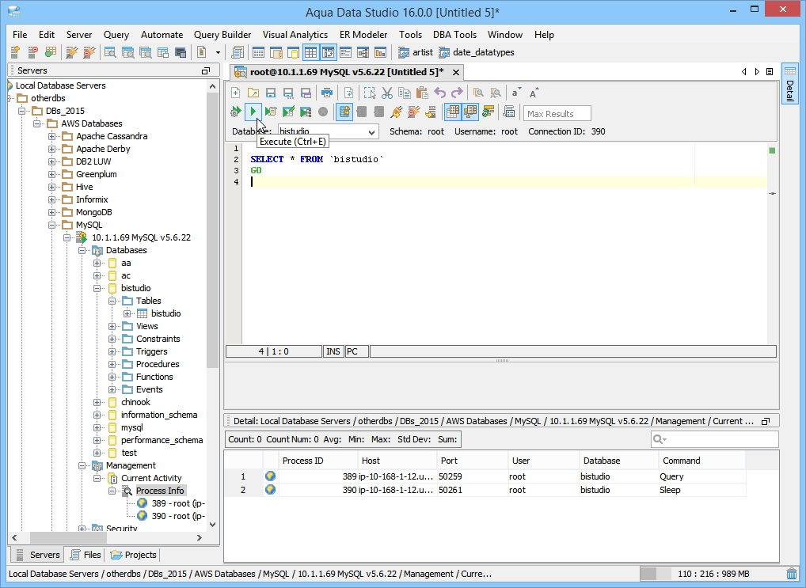Expand the Views folder
Image resolution: width=806 pixels, height=588 pixels.
coord(112,326)
